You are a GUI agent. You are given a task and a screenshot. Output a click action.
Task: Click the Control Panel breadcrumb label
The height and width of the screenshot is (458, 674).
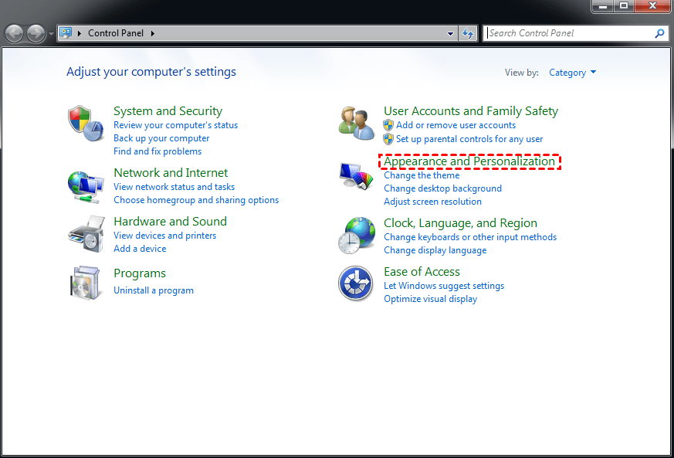(x=116, y=33)
